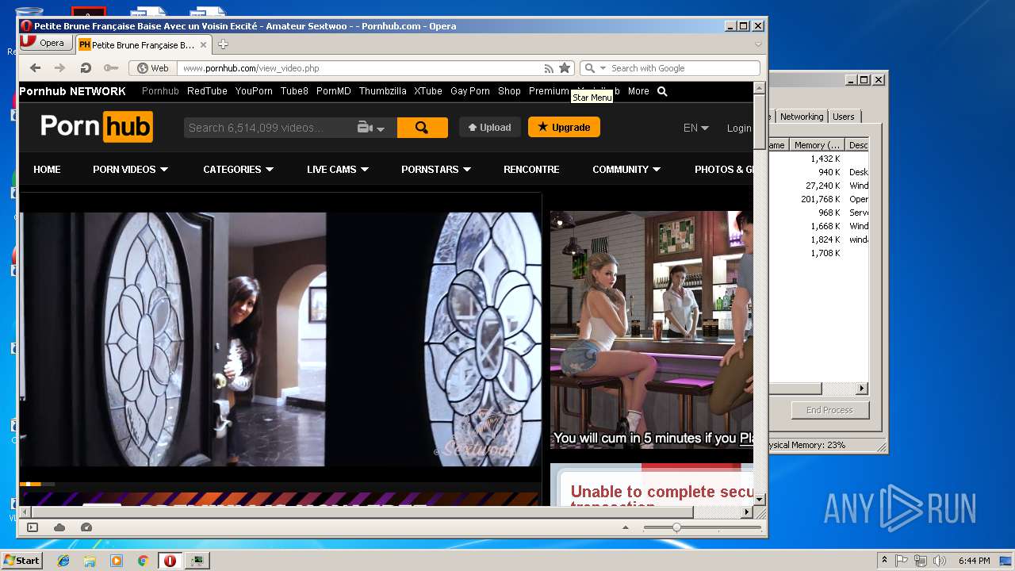Go forward with the browser forward arrow

[59, 68]
